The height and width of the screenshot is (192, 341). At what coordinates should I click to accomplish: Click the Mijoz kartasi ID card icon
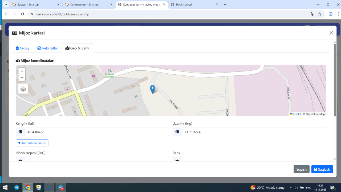15,33
